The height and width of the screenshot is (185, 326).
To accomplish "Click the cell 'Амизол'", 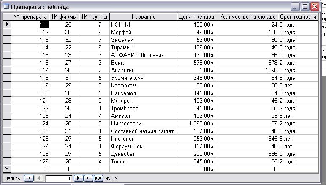I will pos(144,116).
